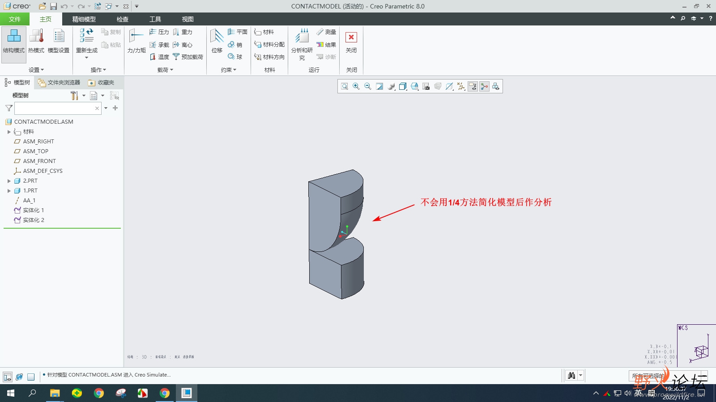Open the 模型设置 model setup icon
The image size is (716, 402).
click(59, 41)
